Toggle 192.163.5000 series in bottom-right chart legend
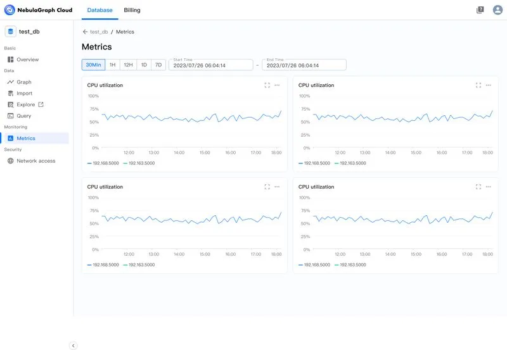The image size is (507, 350). [350, 265]
